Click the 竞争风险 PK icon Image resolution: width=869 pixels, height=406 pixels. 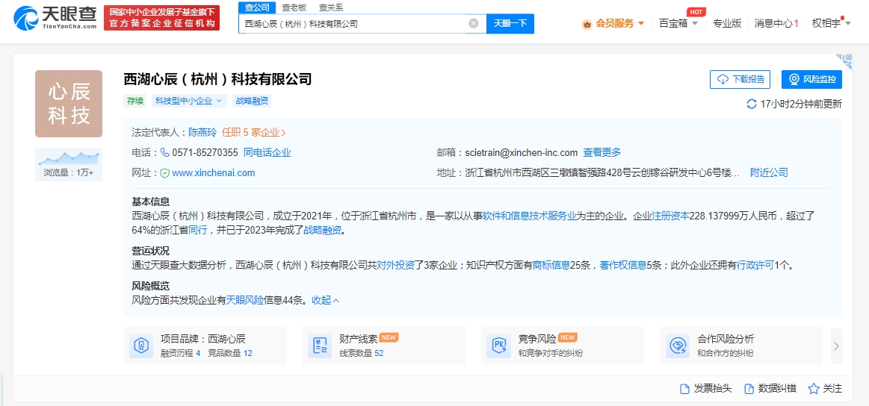[x=498, y=346]
